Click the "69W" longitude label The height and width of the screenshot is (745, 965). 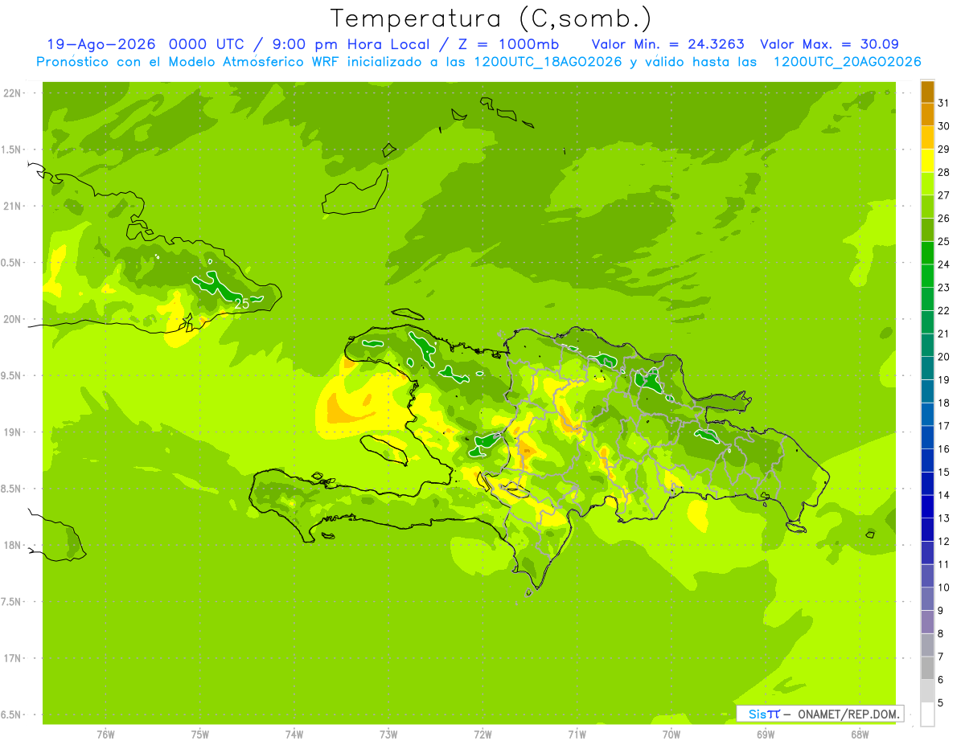click(766, 735)
